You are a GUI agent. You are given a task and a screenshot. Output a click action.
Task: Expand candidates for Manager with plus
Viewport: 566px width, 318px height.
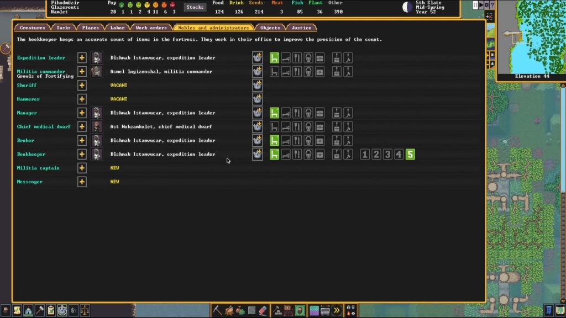click(x=82, y=113)
